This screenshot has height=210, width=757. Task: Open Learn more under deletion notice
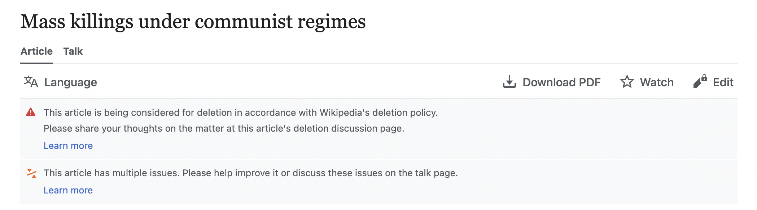tap(68, 146)
